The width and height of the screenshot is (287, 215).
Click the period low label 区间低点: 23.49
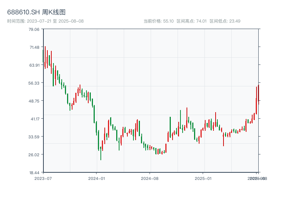tap(225, 21)
